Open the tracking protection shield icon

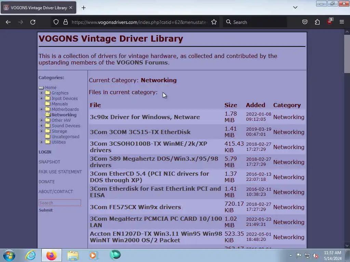pos(56,22)
